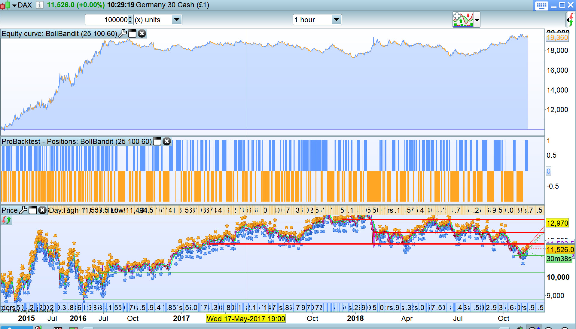Expand the trading side panel tab
The width and height of the screenshot is (576, 329).
571,20
